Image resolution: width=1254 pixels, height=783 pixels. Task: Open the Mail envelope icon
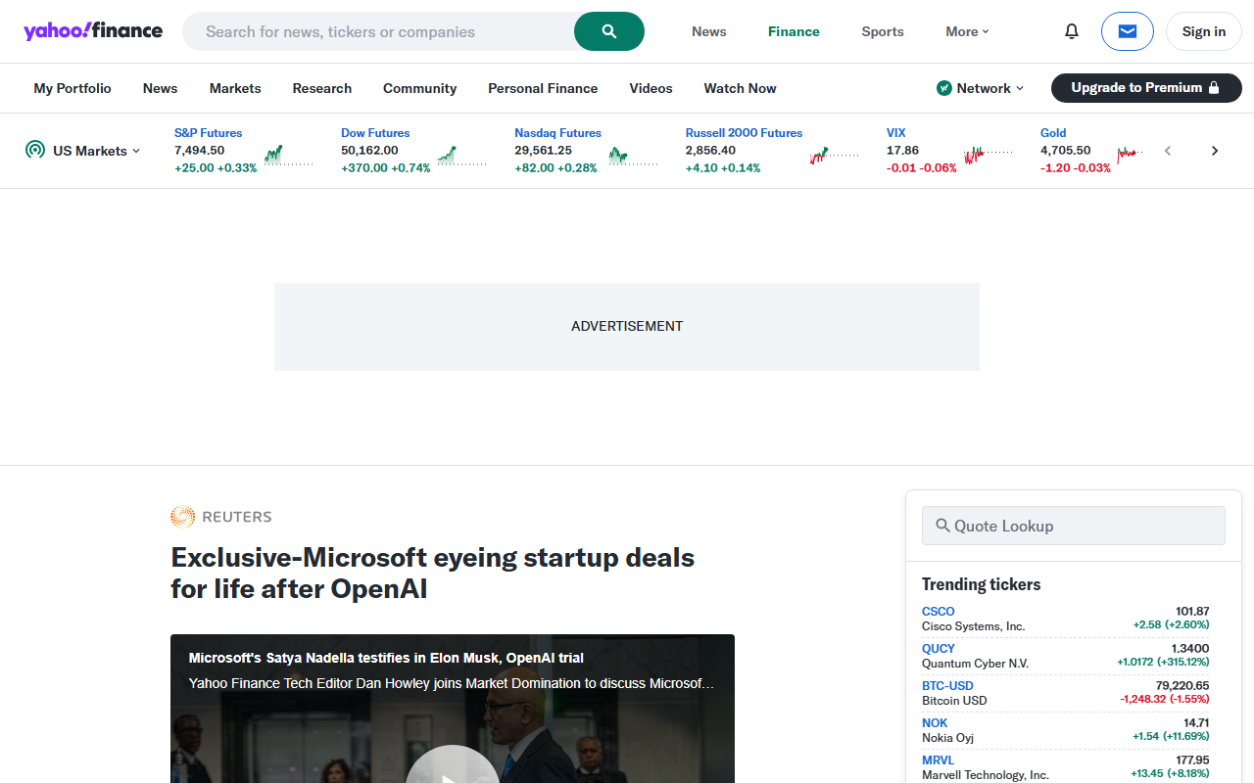[1128, 31]
